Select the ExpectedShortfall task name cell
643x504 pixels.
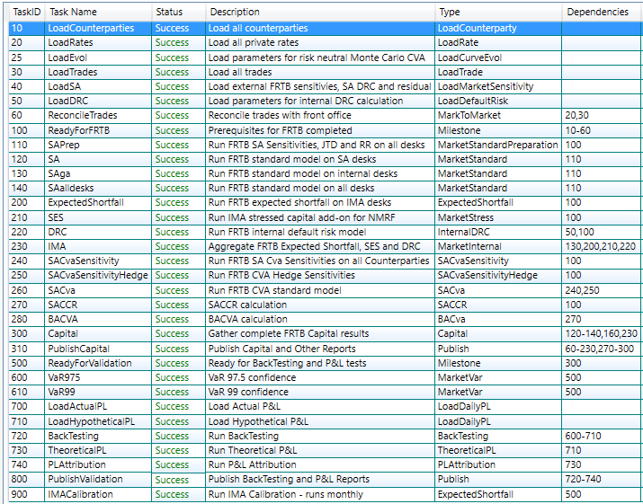click(x=98, y=202)
